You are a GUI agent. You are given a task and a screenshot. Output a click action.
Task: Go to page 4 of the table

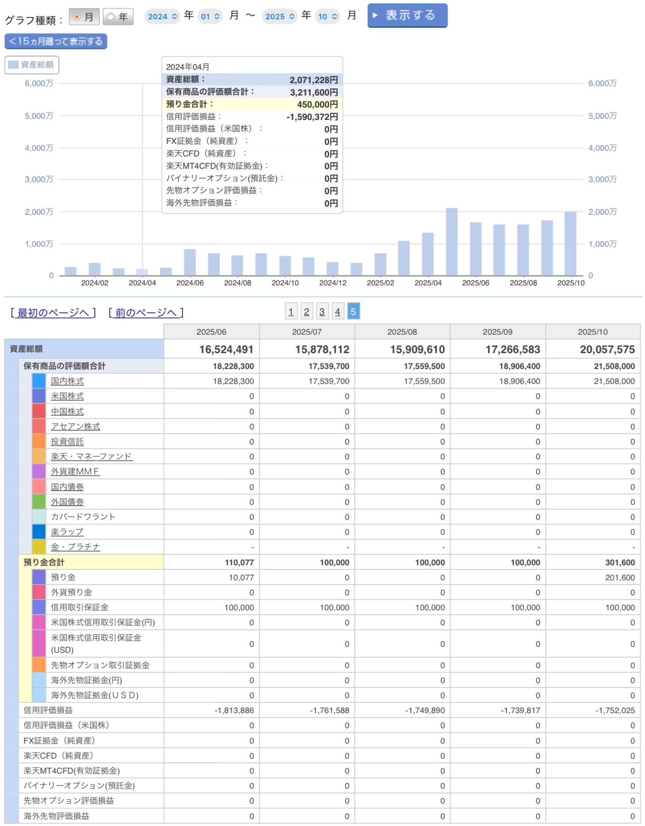coord(338,312)
